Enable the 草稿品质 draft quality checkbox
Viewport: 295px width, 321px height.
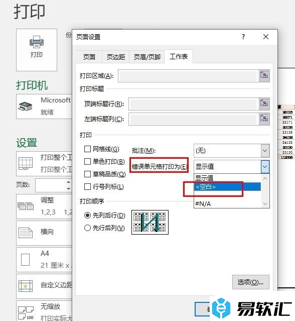(87, 174)
